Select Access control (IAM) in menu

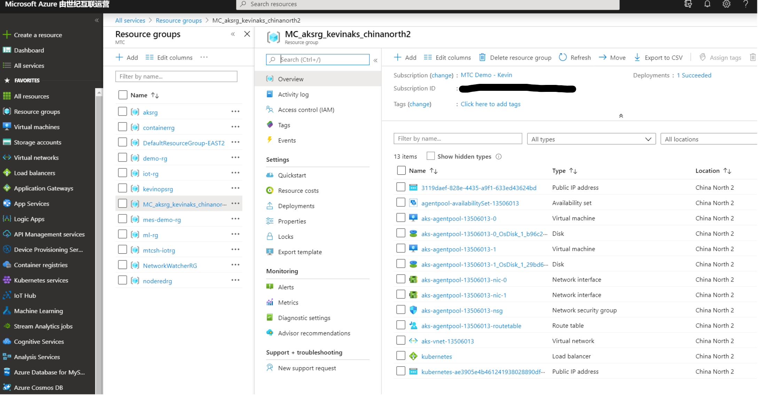306,110
